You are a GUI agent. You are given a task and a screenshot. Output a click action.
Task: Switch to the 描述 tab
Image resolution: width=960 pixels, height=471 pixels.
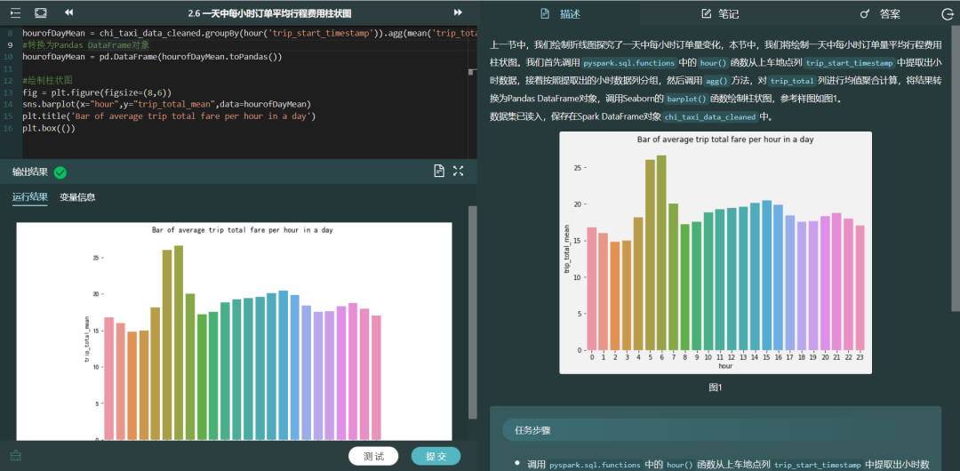[x=570, y=14]
